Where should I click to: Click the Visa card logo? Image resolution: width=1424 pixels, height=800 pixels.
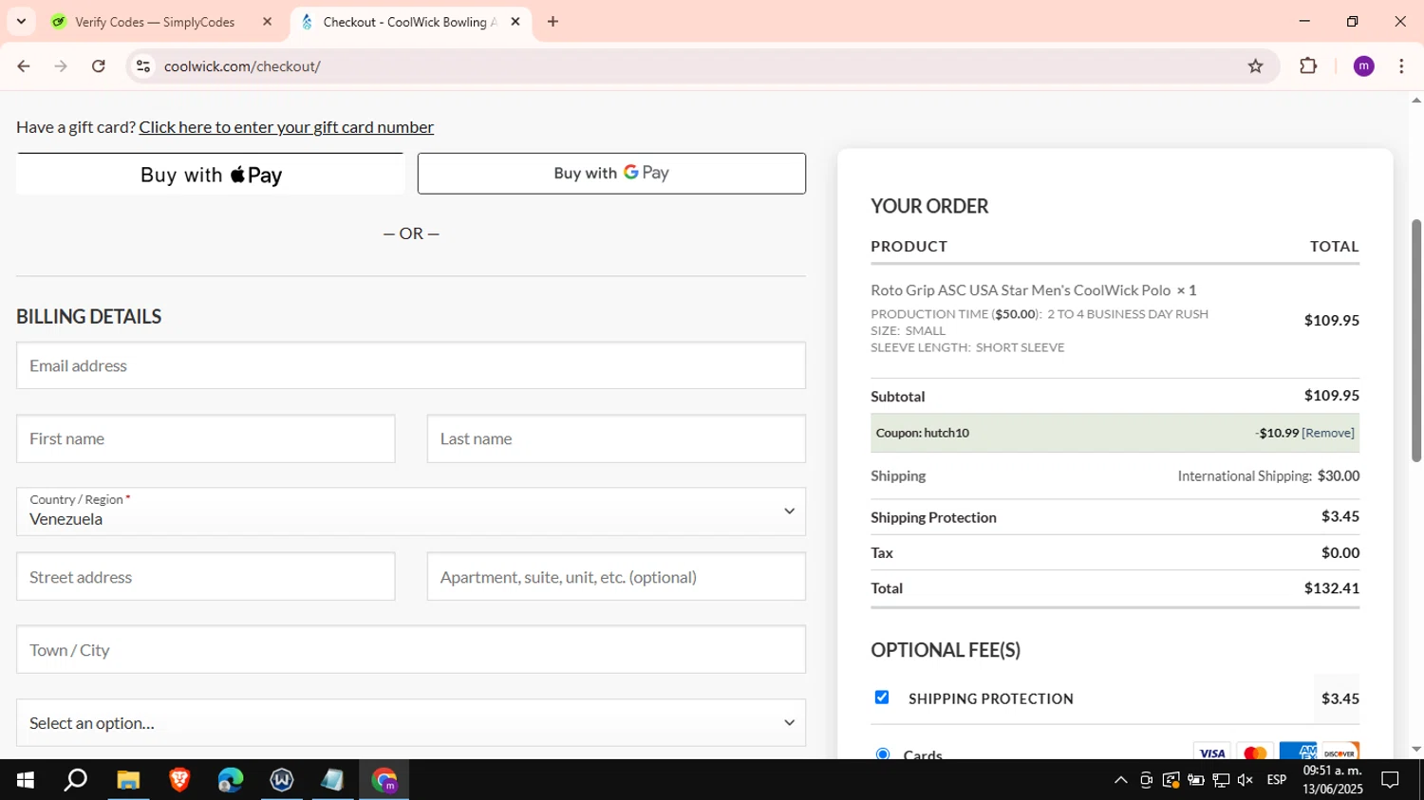tap(1211, 752)
